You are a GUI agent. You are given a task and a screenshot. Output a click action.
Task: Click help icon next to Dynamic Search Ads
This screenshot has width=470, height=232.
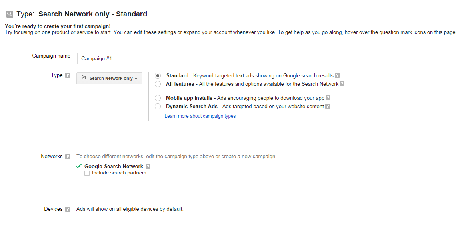pos(328,106)
